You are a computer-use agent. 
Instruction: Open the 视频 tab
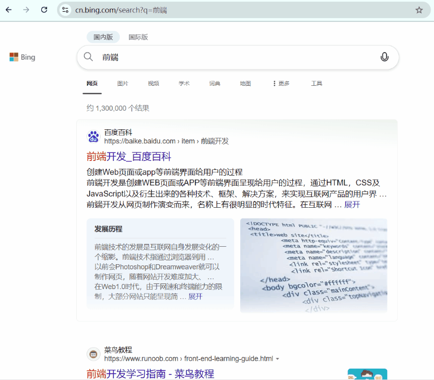point(153,84)
